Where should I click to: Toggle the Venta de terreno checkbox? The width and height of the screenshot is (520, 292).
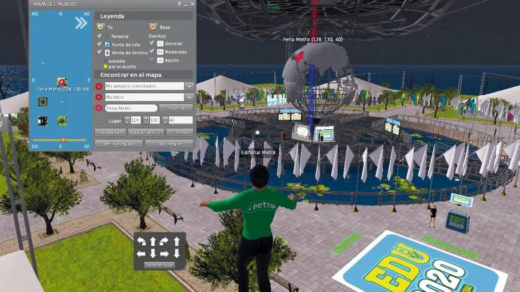(x=99, y=52)
